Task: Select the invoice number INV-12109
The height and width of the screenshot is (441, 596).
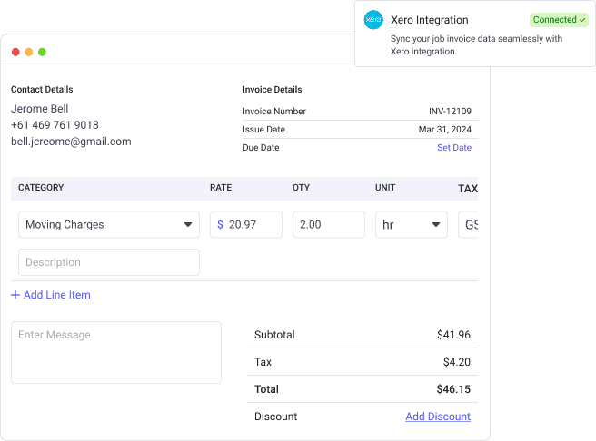Action: (x=450, y=112)
